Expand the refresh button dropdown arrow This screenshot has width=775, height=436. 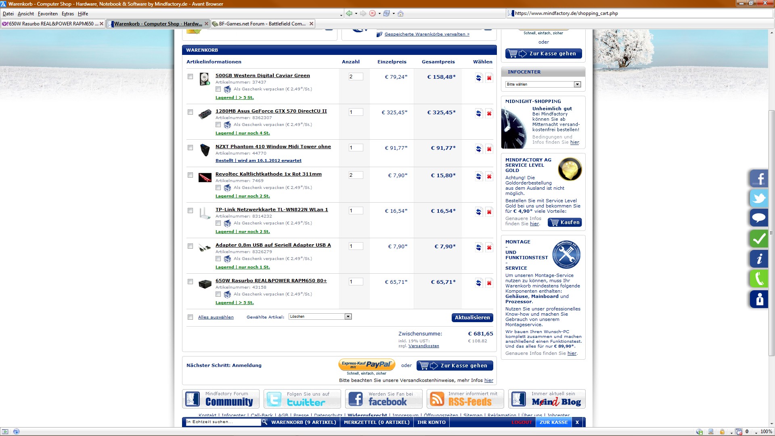pyautogui.click(x=394, y=14)
